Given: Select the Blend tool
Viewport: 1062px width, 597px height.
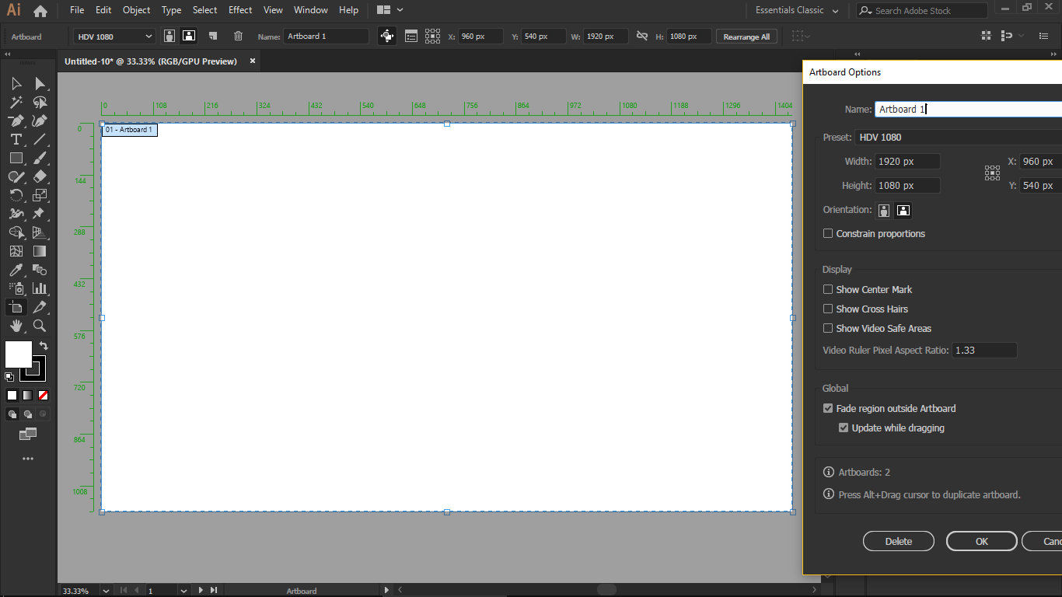Looking at the screenshot, I should (x=40, y=270).
